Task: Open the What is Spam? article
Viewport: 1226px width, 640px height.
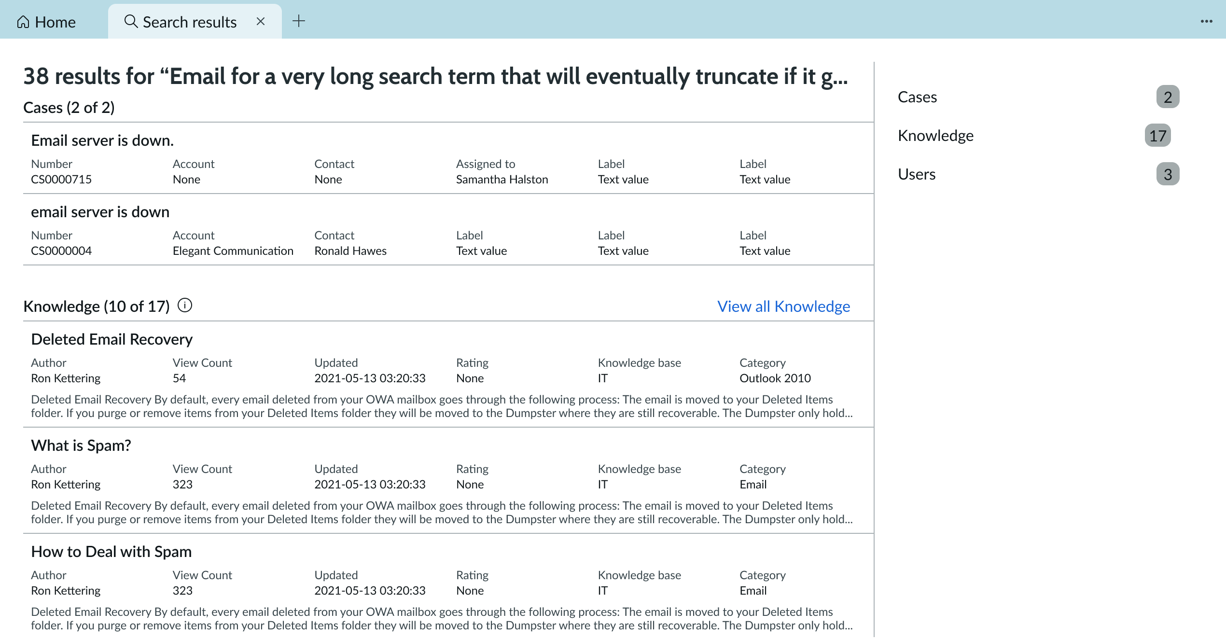Action: 81,445
